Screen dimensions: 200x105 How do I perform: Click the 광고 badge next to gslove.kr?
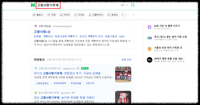(73, 93)
